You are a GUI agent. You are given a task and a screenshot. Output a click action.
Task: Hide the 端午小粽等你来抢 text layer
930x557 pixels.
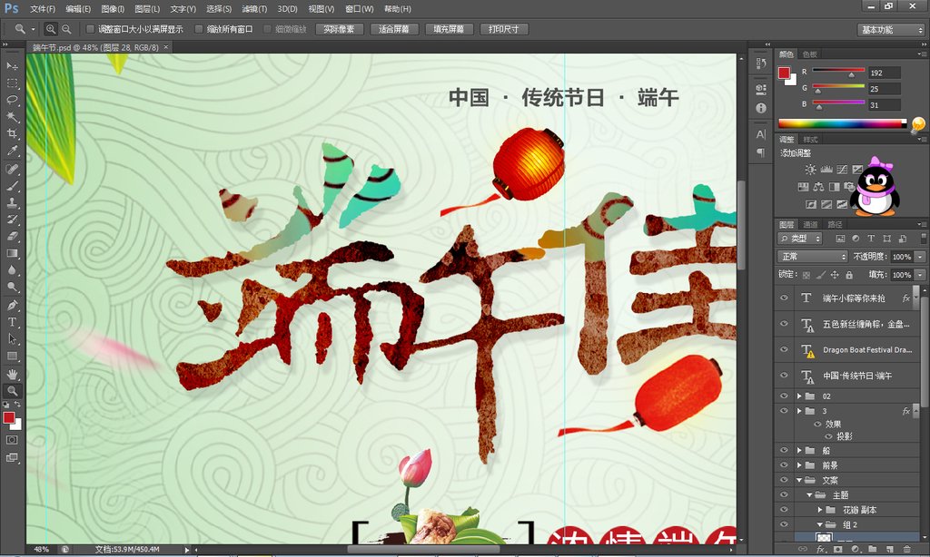point(784,297)
